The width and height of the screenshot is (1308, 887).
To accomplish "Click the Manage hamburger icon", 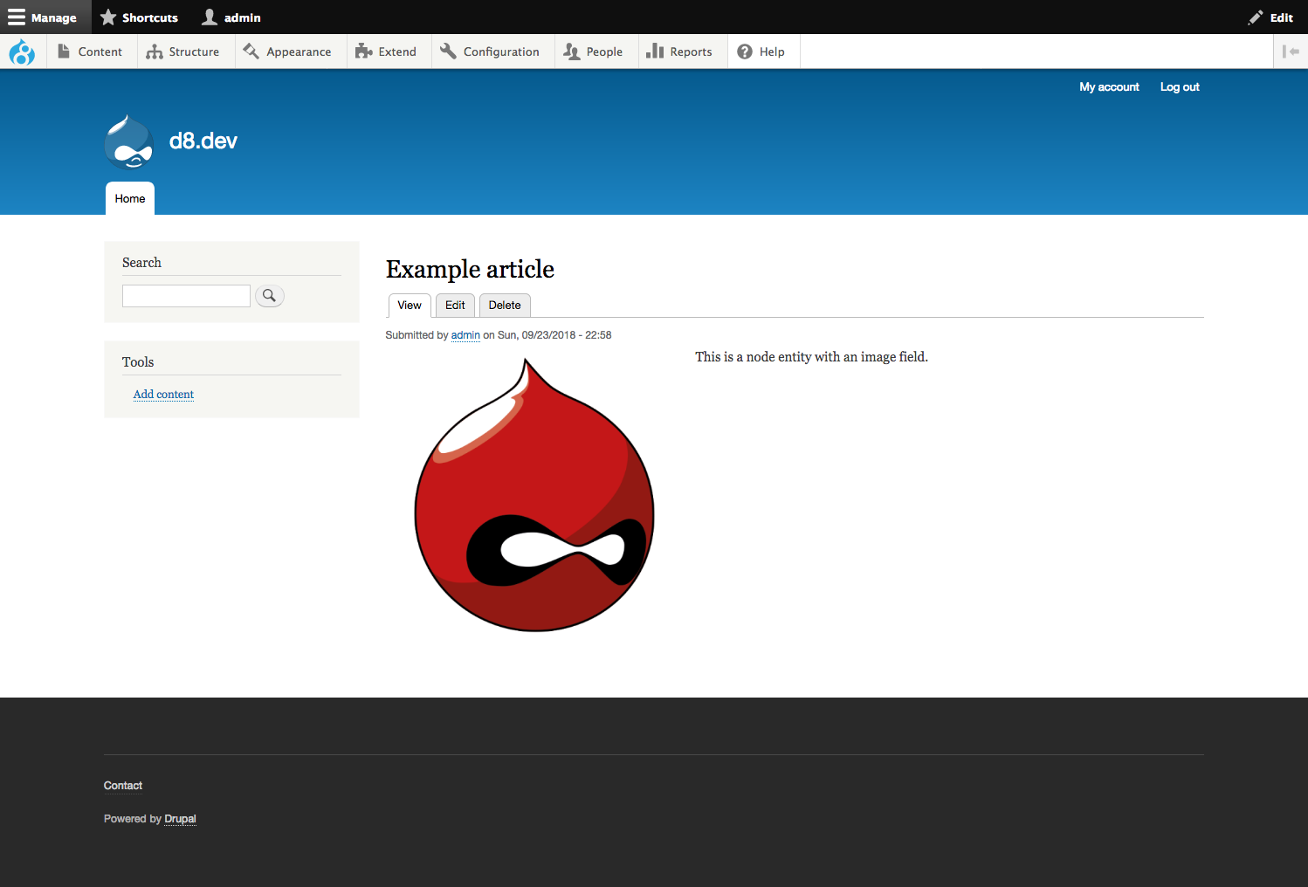I will click(x=17, y=17).
